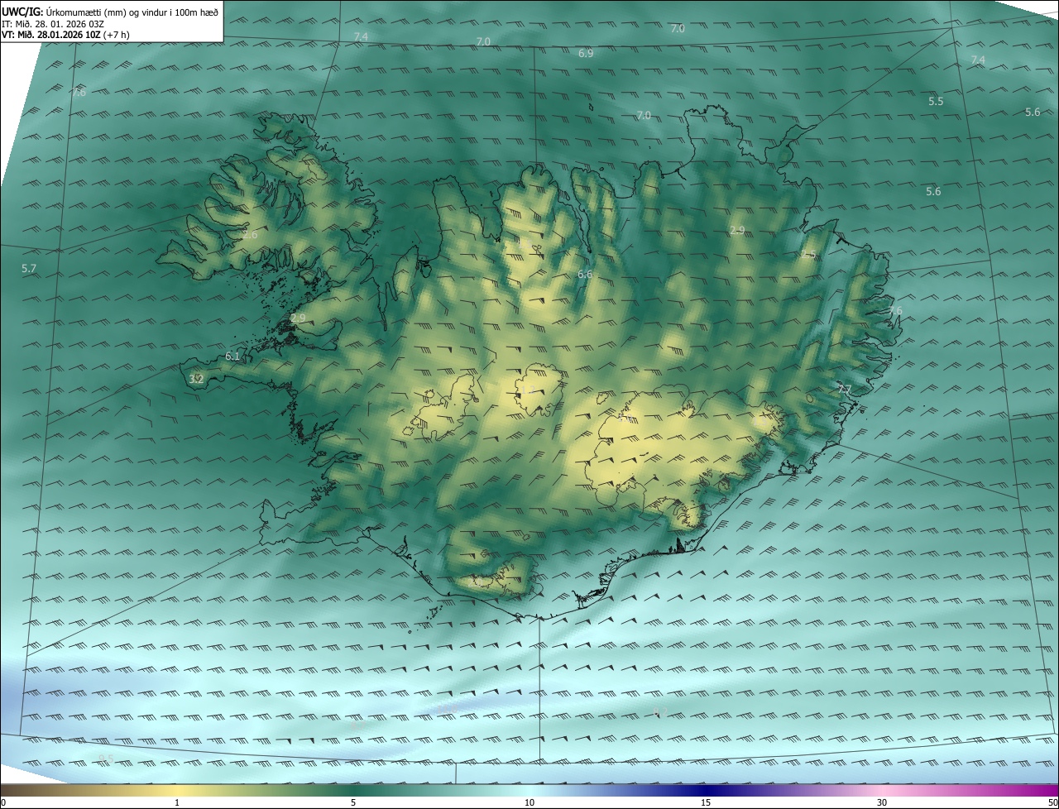Viewport: 1059px width, 809px height.
Task: Click the initial time line 'IT: Mið. 28. 01. 2026 03Z'
Action: coord(53,23)
